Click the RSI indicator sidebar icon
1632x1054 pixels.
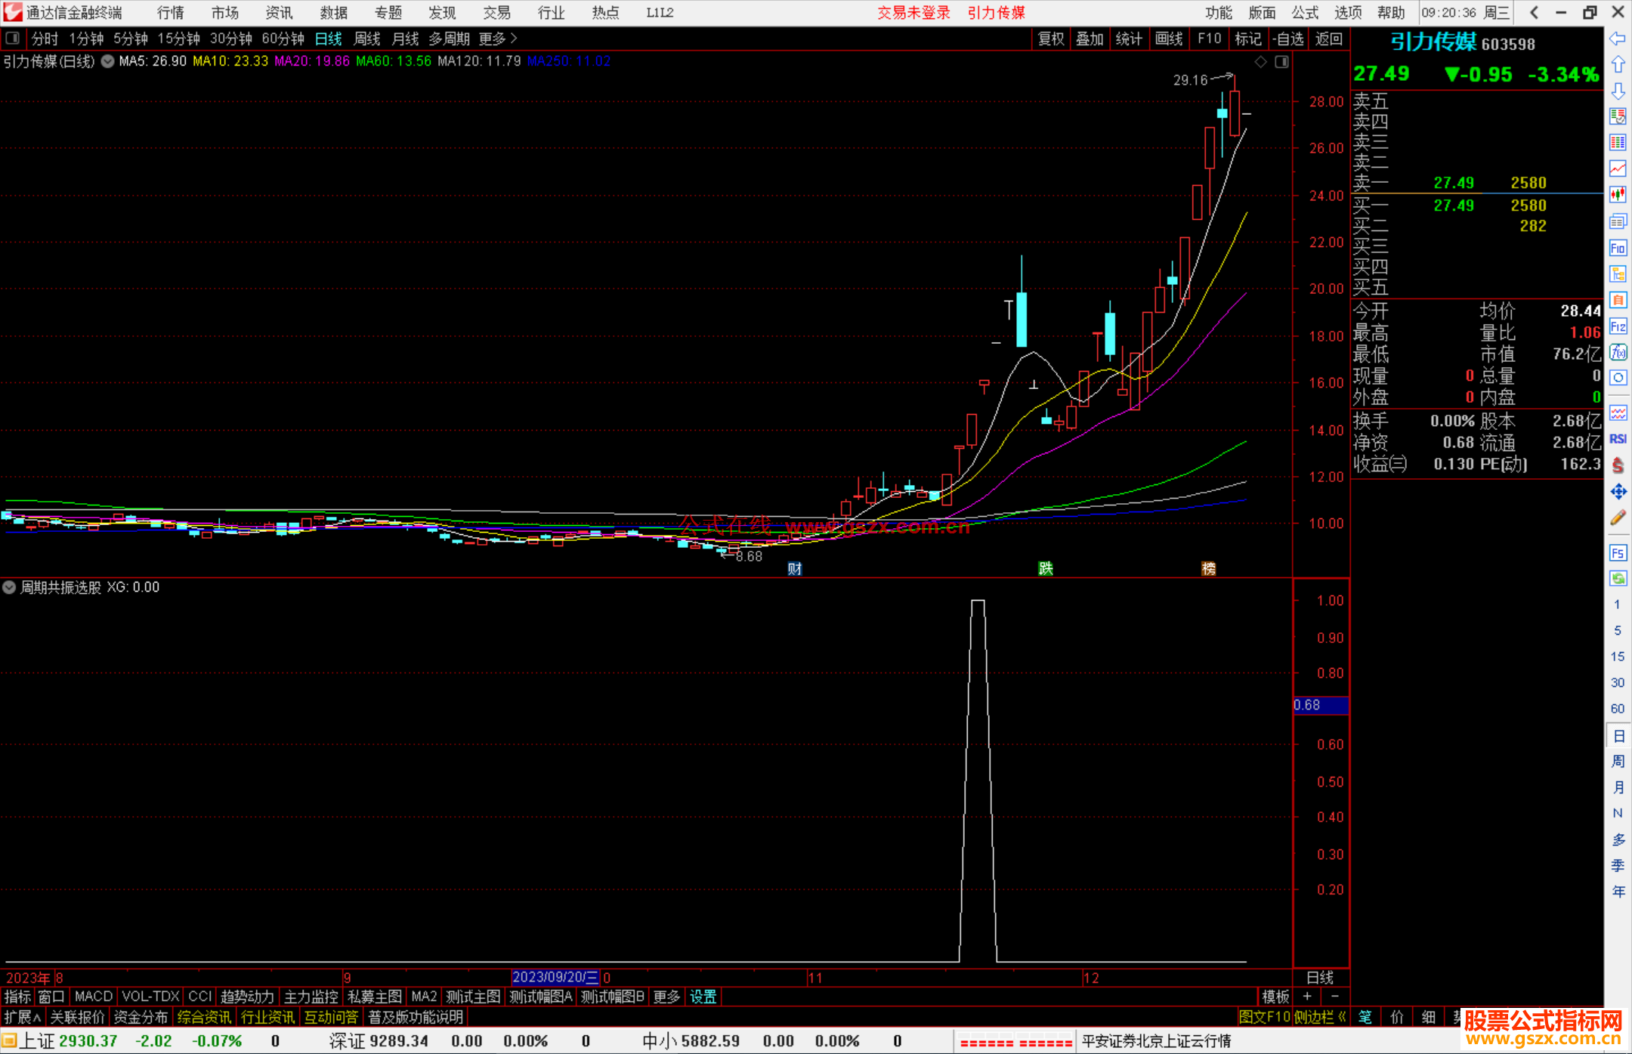[x=1618, y=439]
